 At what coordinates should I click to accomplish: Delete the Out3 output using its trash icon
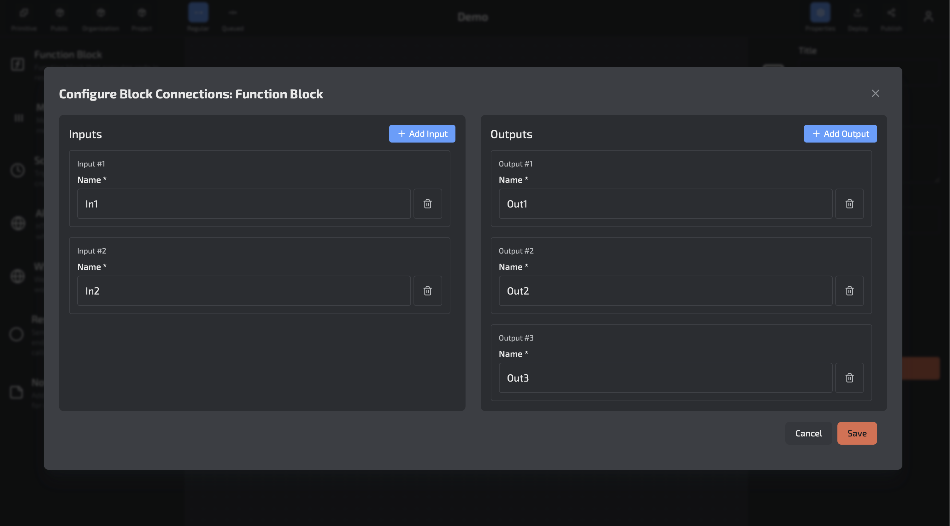point(849,378)
